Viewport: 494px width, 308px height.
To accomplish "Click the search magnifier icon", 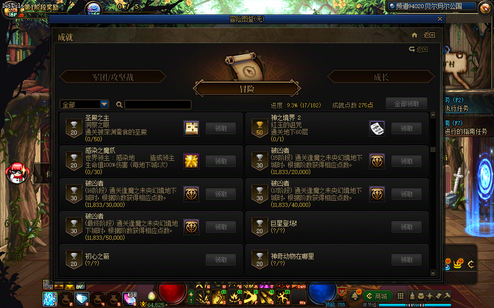I will point(119,105).
